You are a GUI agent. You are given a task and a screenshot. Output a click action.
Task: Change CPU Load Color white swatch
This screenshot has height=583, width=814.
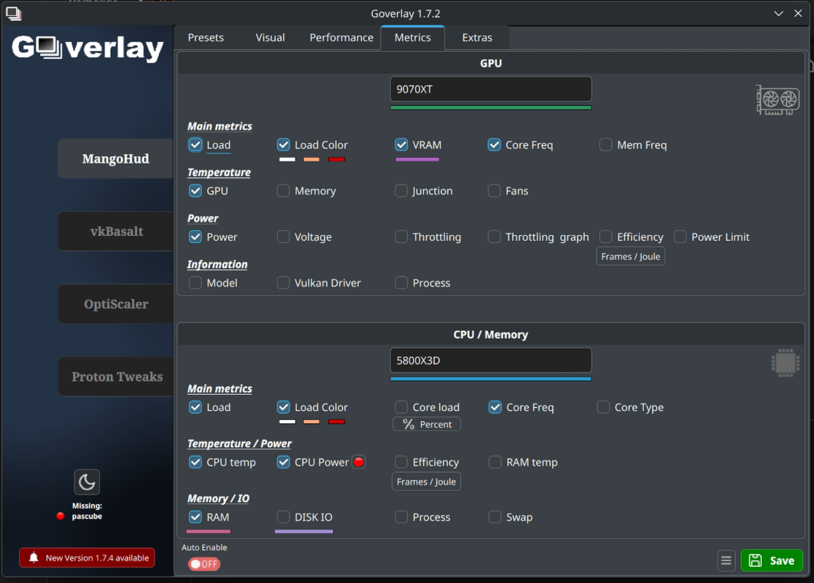(287, 421)
